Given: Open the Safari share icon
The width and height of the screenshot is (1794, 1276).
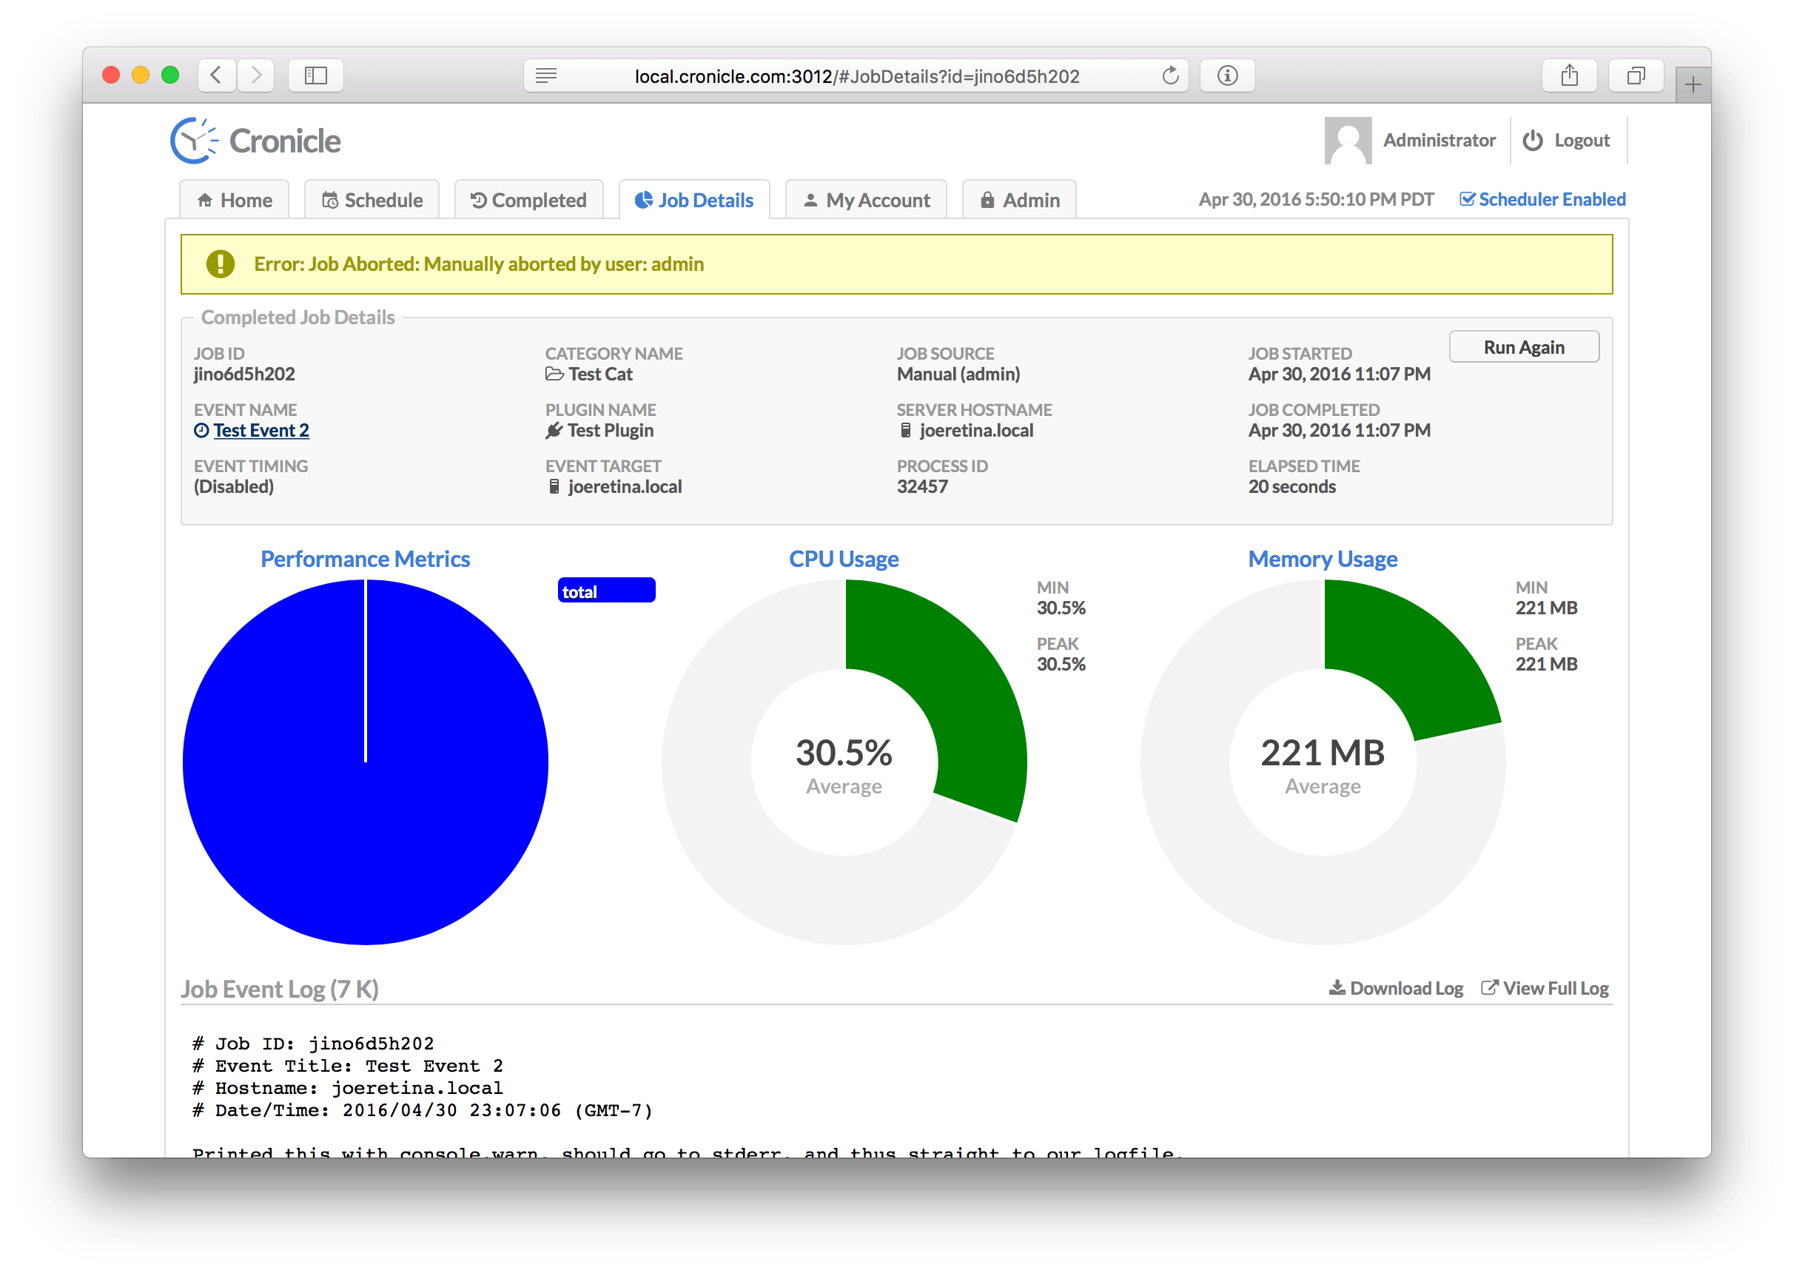Looking at the screenshot, I should 1569,75.
